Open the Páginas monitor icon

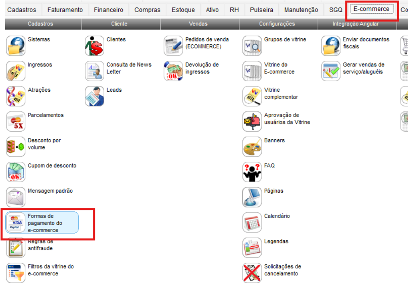[x=252, y=197]
